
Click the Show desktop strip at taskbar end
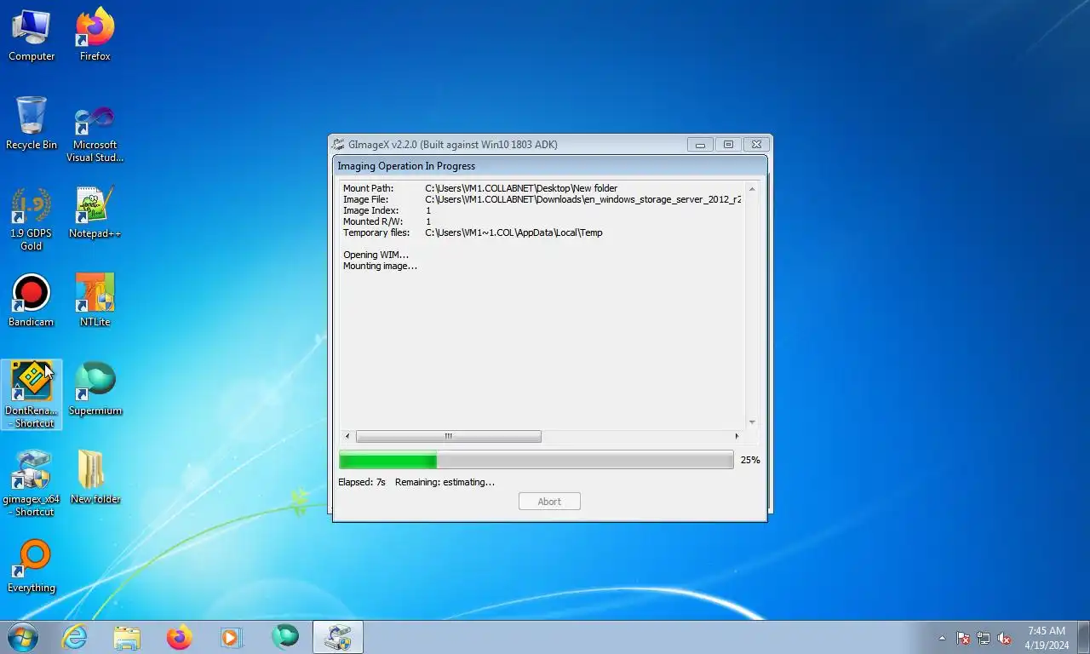click(x=1084, y=638)
